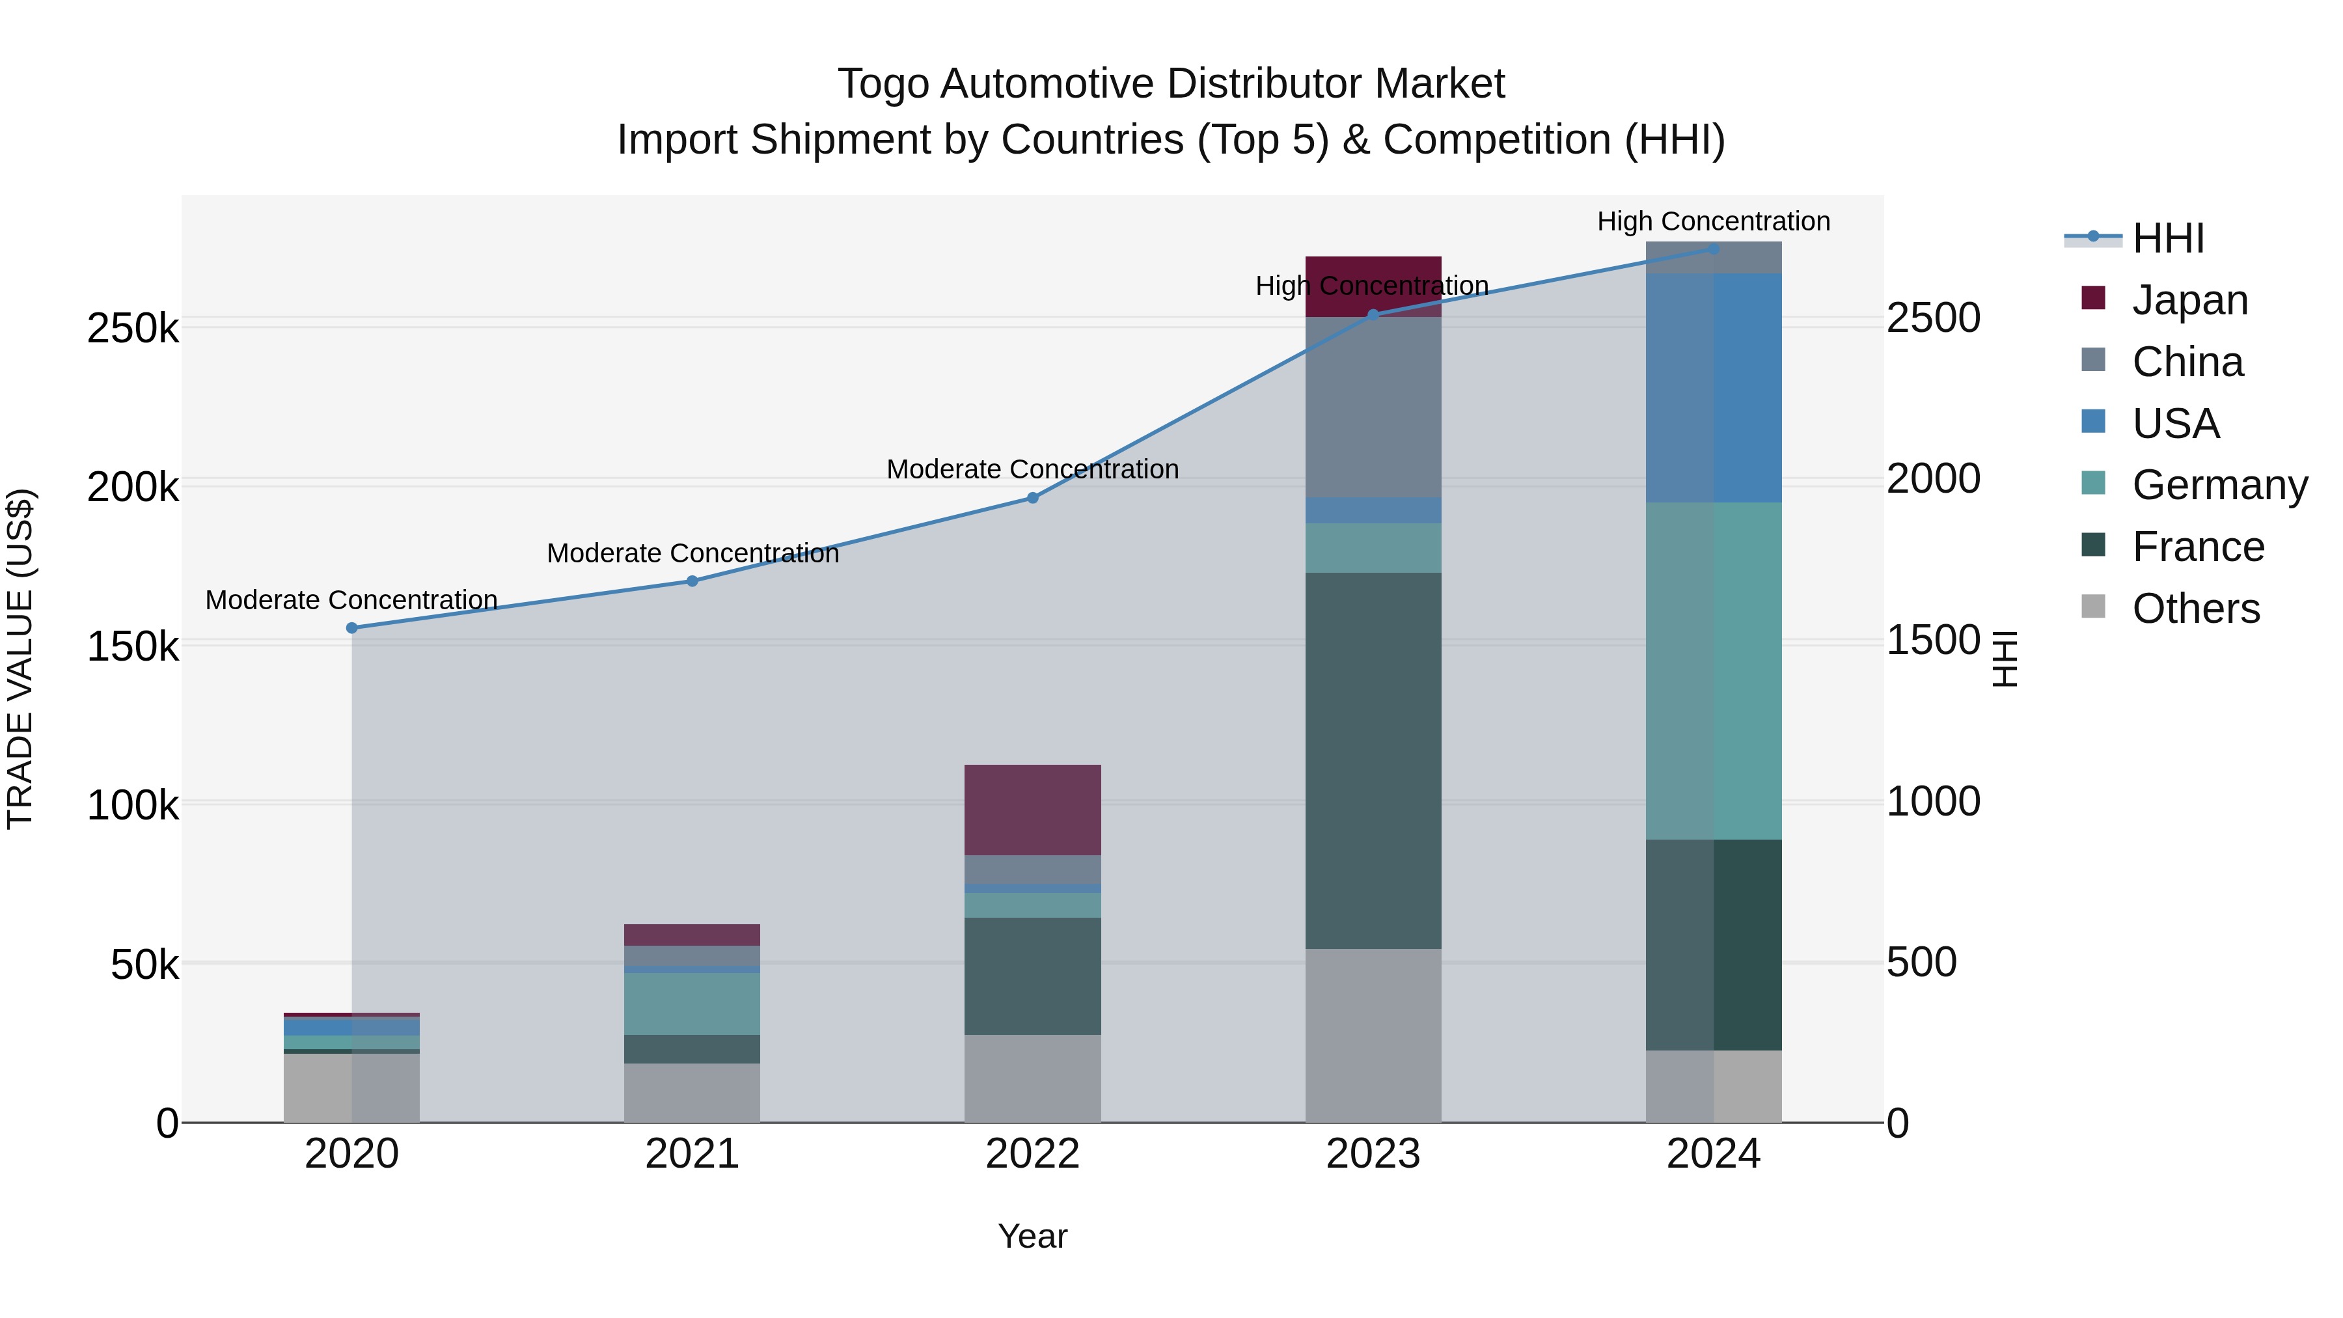Click the HHI line marker in legend
The height and width of the screenshot is (1318, 2343).
pos(2093,236)
